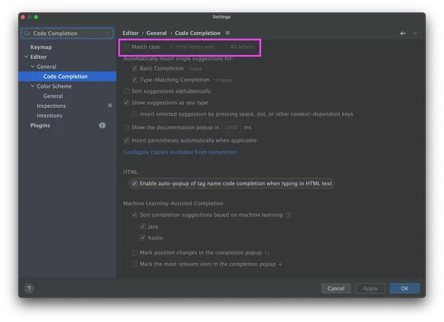The height and width of the screenshot is (322, 444).
Task: Click the Plugins update count badge
Action: 102,126
